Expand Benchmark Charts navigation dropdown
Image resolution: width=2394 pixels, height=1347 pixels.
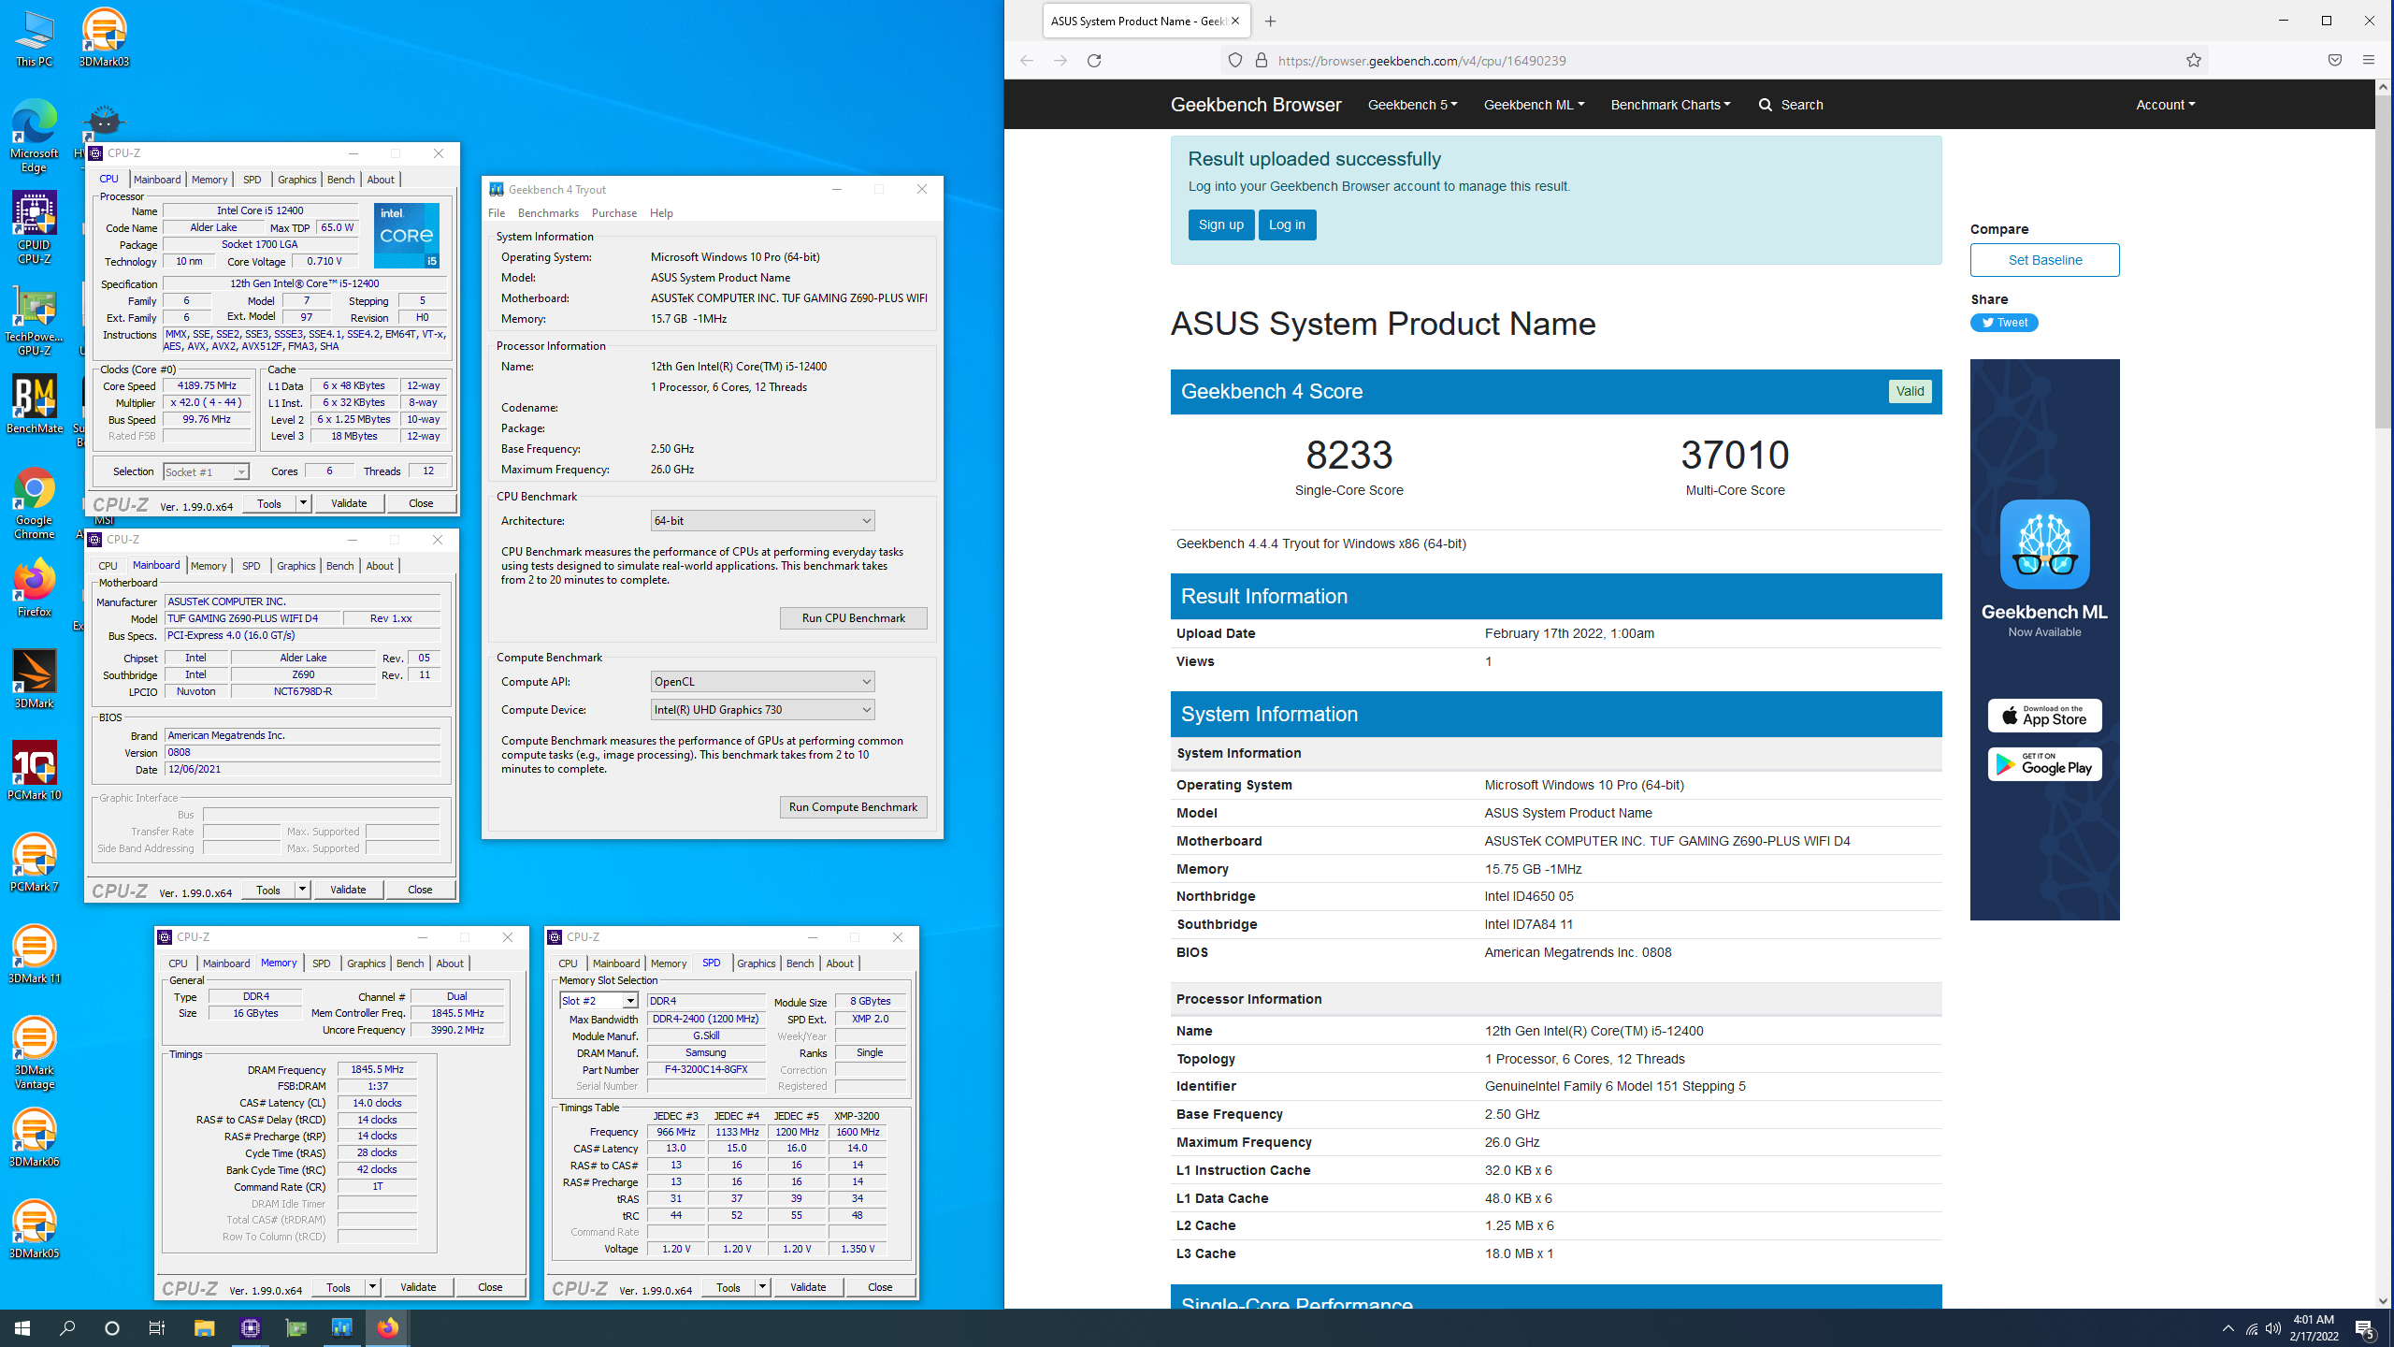pyautogui.click(x=1670, y=105)
